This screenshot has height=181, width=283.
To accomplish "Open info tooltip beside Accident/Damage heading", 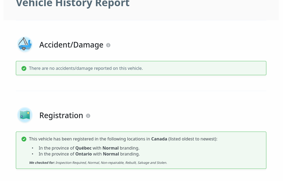I will (108, 45).
